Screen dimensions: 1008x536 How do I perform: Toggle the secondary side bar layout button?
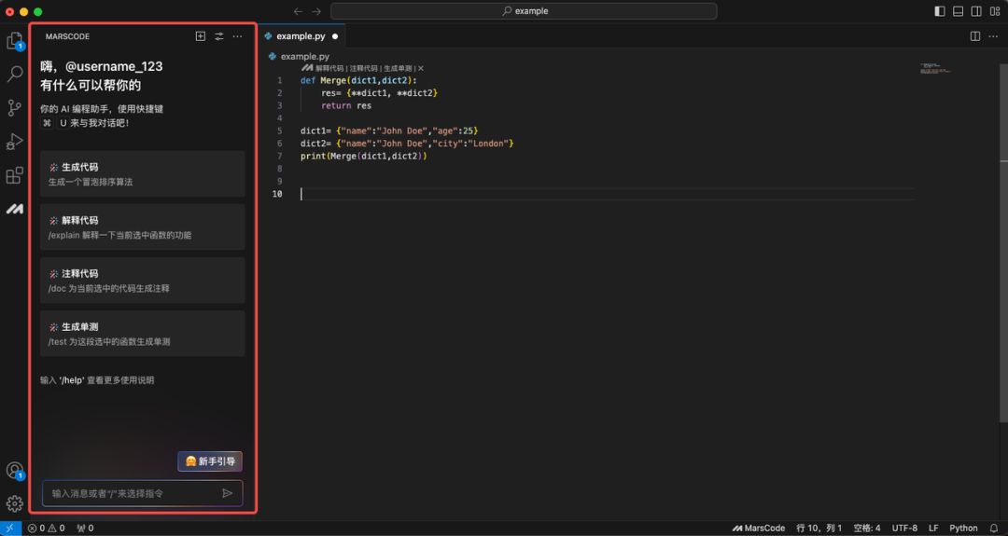pyautogui.click(x=976, y=11)
